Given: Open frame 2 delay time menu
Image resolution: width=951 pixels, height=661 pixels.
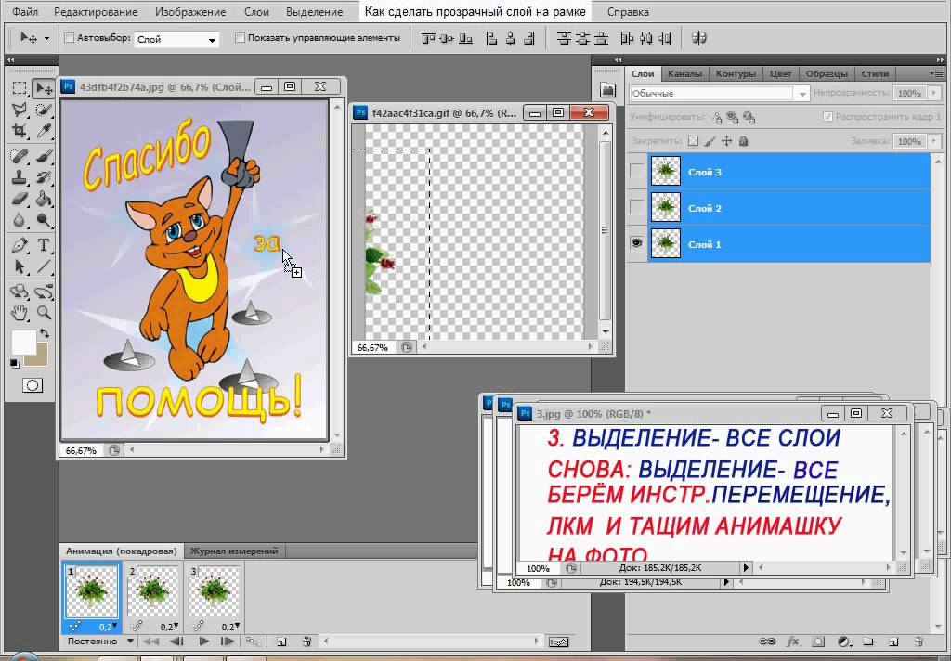Looking at the screenshot, I should pos(170,627).
